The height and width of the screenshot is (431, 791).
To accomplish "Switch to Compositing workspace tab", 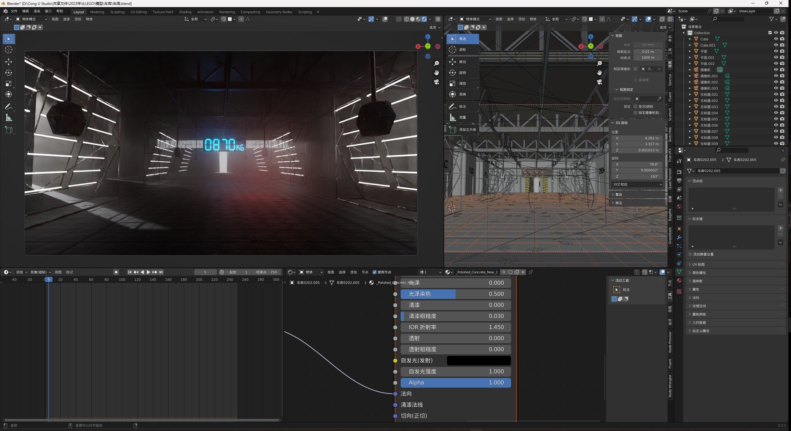I will tap(250, 12).
